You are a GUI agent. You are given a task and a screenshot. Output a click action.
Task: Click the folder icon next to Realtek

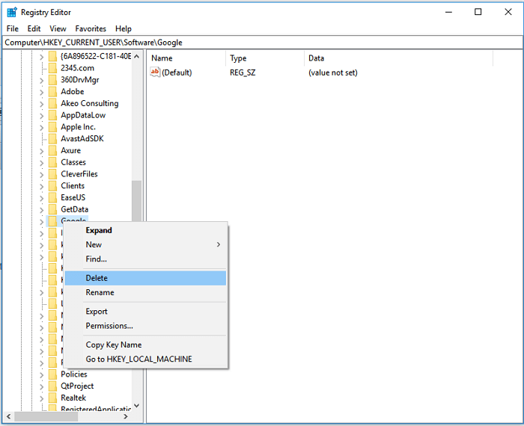tap(52, 398)
